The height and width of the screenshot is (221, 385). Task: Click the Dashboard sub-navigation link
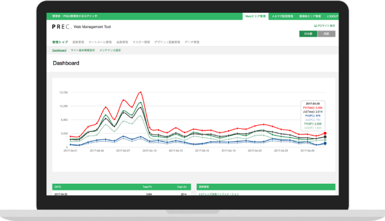point(59,50)
